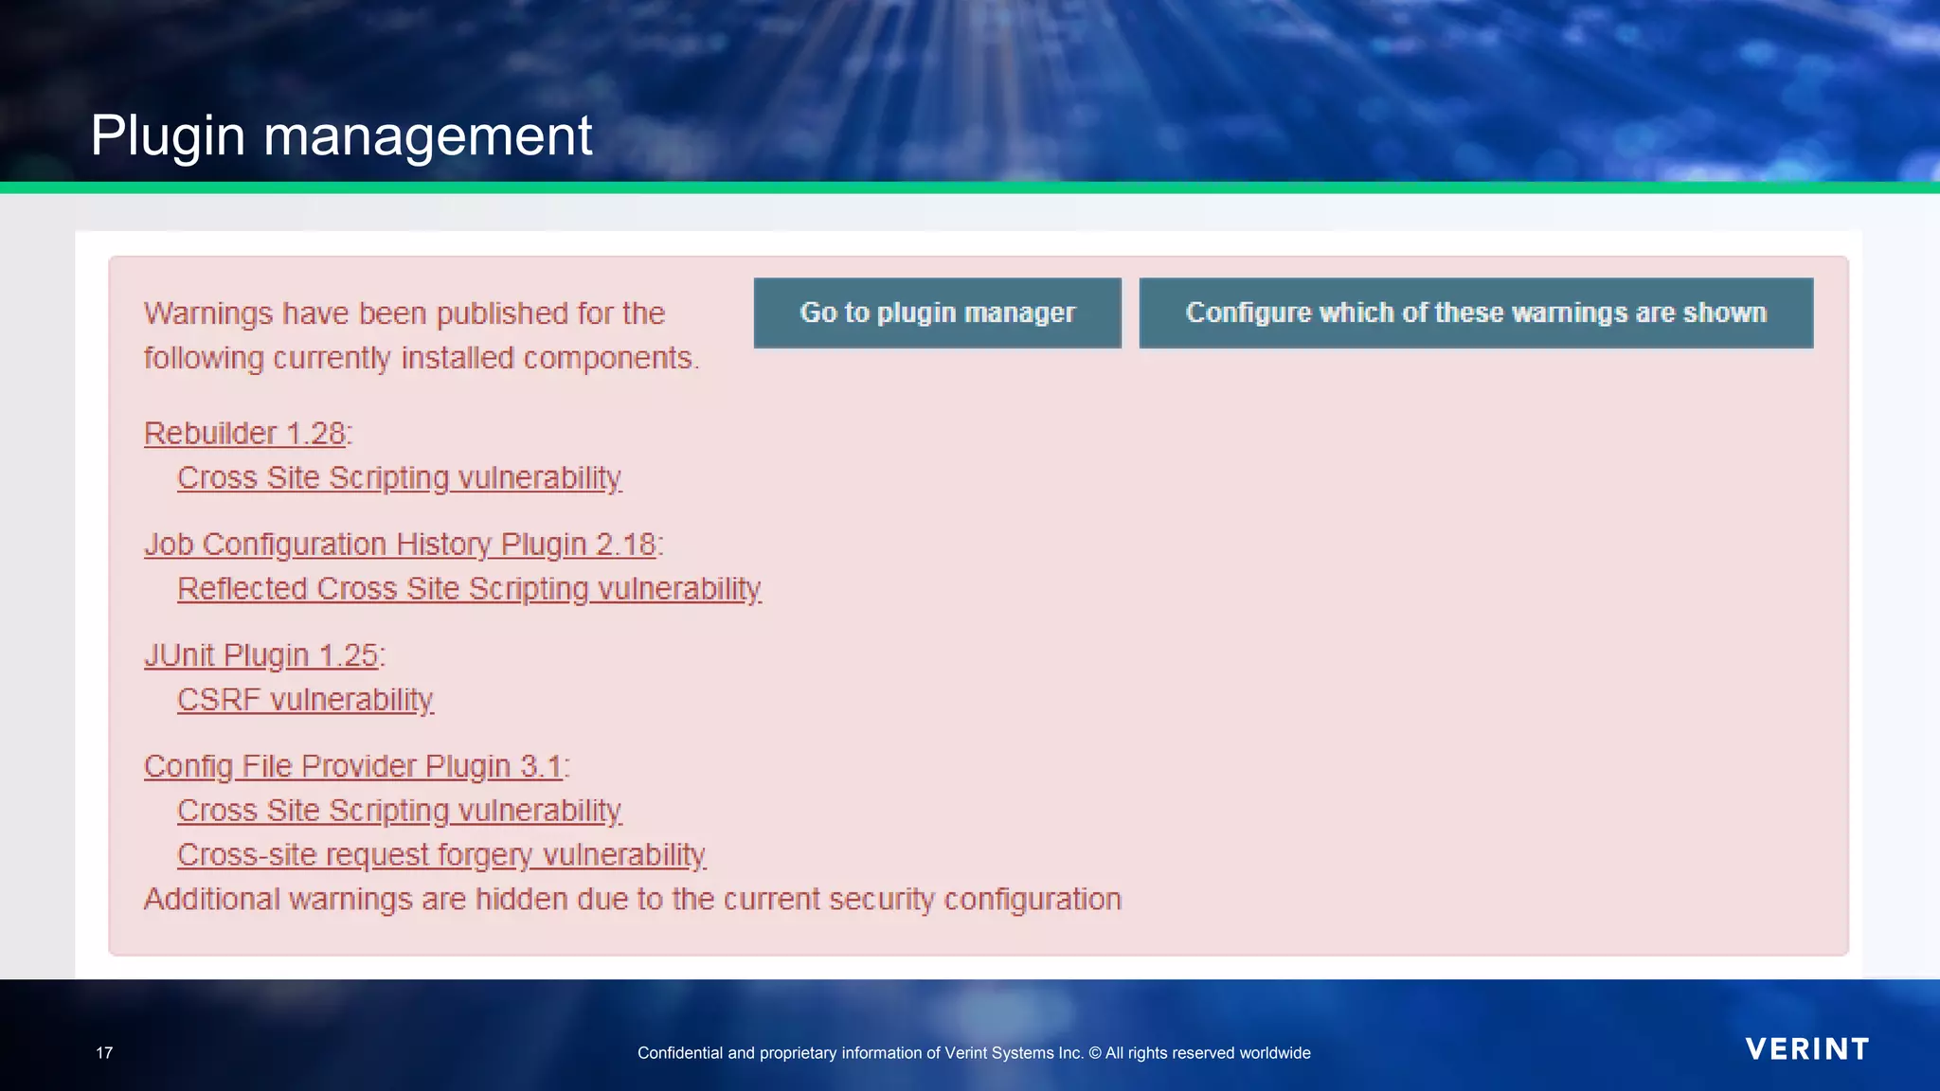
Task: Click the slide number 17
Action: coord(104,1053)
